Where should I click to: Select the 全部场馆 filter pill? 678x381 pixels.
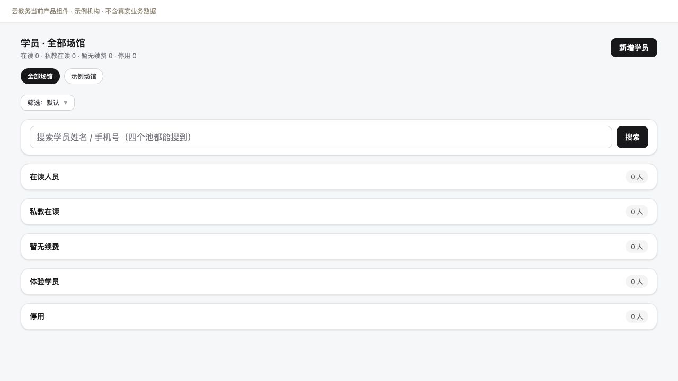tap(40, 76)
